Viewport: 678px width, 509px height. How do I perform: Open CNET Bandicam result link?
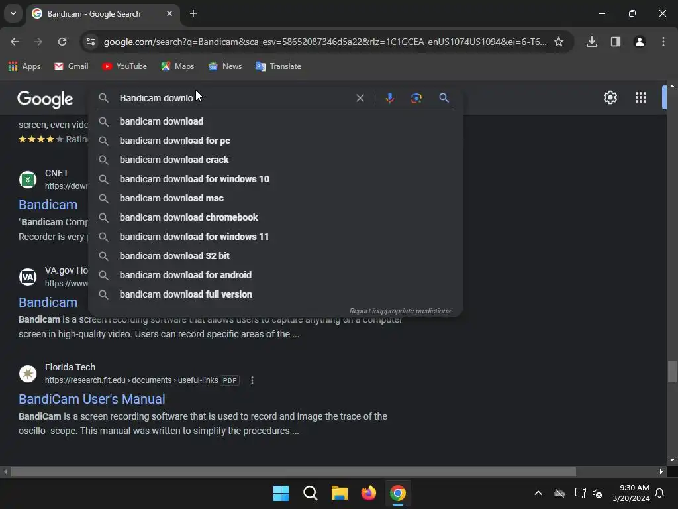pyautogui.click(x=48, y=205)
